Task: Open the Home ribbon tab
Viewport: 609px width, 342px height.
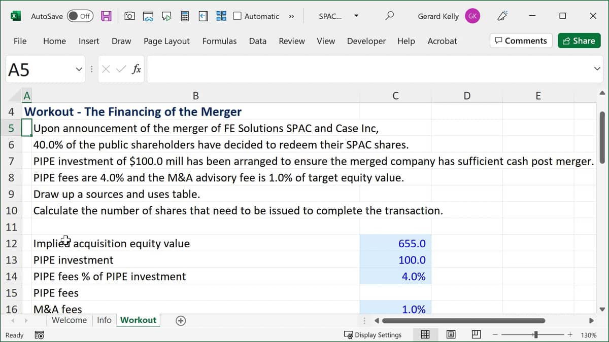Action: (x=54, y=41)
